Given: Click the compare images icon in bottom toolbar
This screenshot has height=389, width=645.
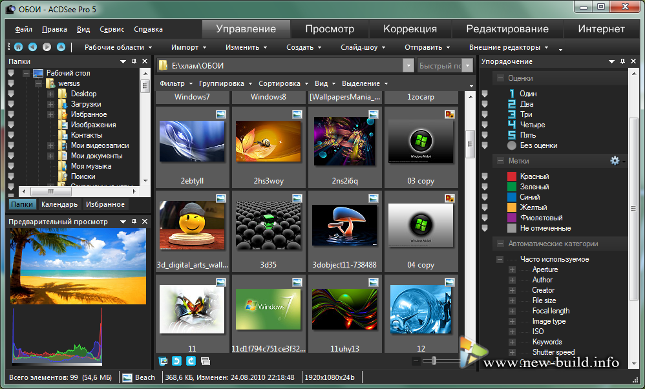Looking at the screenshot, I should point(206,361).
